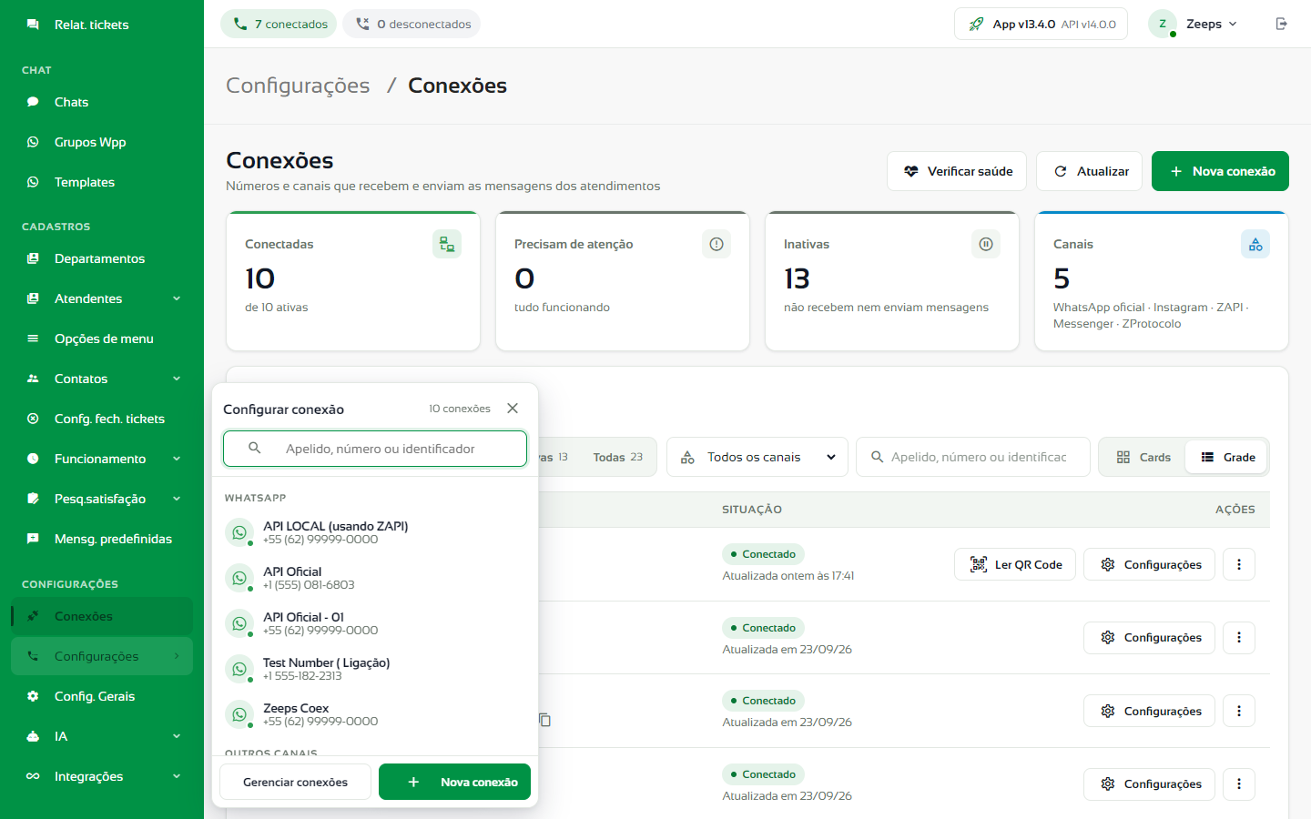
Task: Click the WhatsApp icon next to Zeeps Coex
Action: point(239,714)
